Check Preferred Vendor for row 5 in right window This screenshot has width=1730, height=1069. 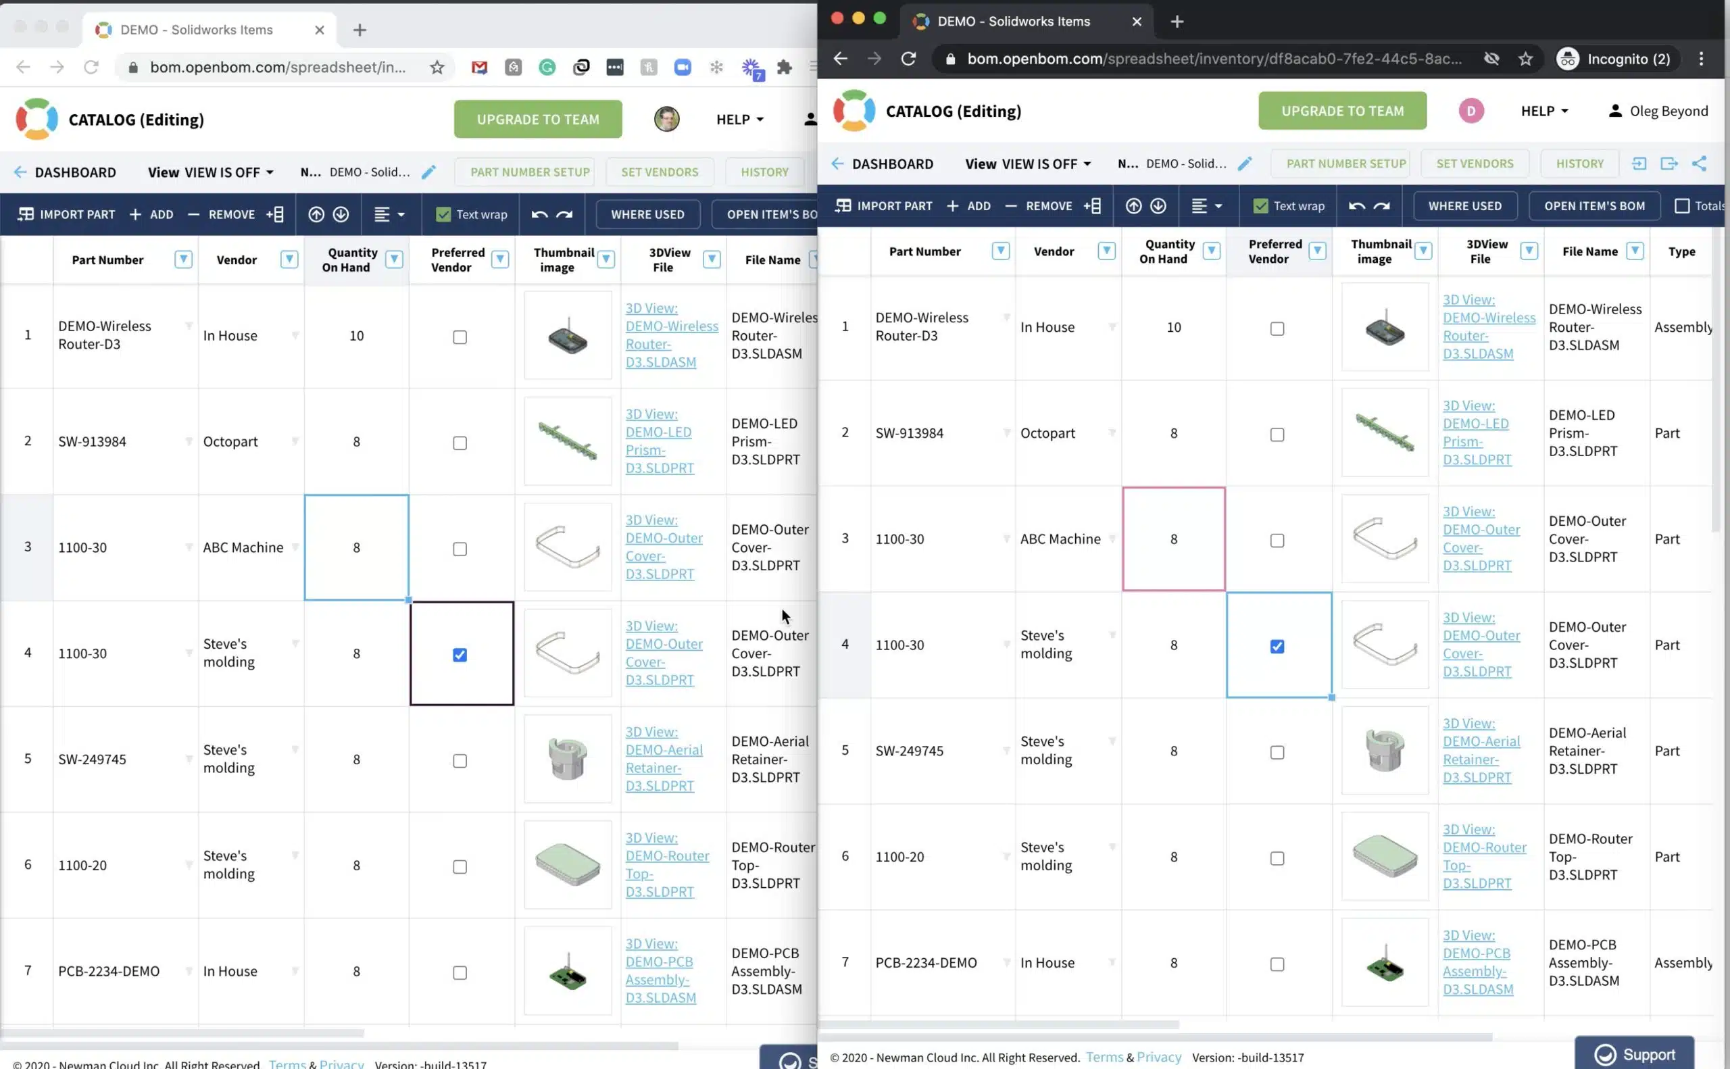(1277, 752)
